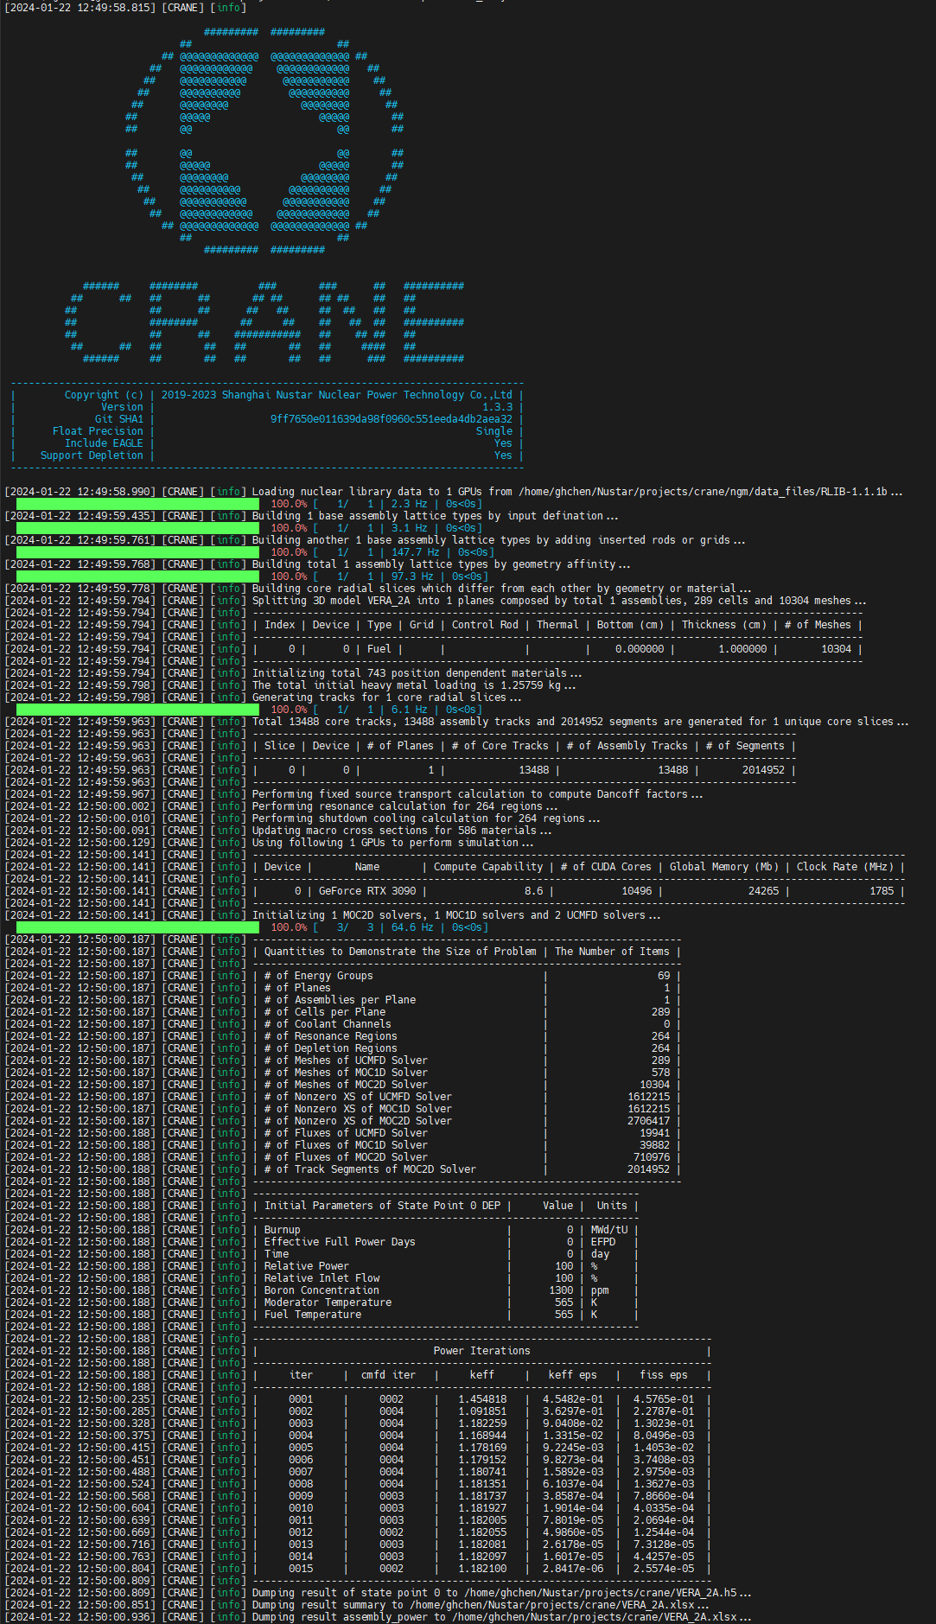
Task: Click the 'Effective Full Power Days' row
Action: click(446, 1242)
